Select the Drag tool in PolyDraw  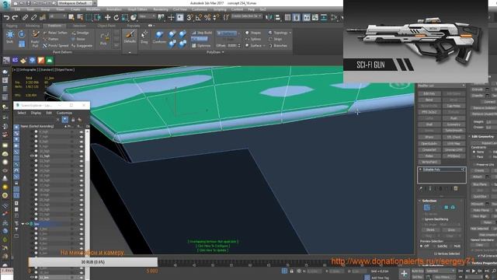click(144, 37)
